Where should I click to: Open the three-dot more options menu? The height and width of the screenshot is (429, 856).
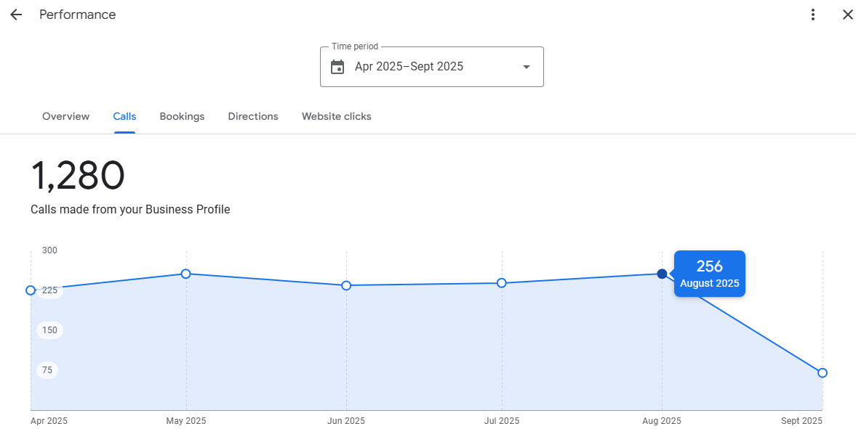(x=813, y=15)
